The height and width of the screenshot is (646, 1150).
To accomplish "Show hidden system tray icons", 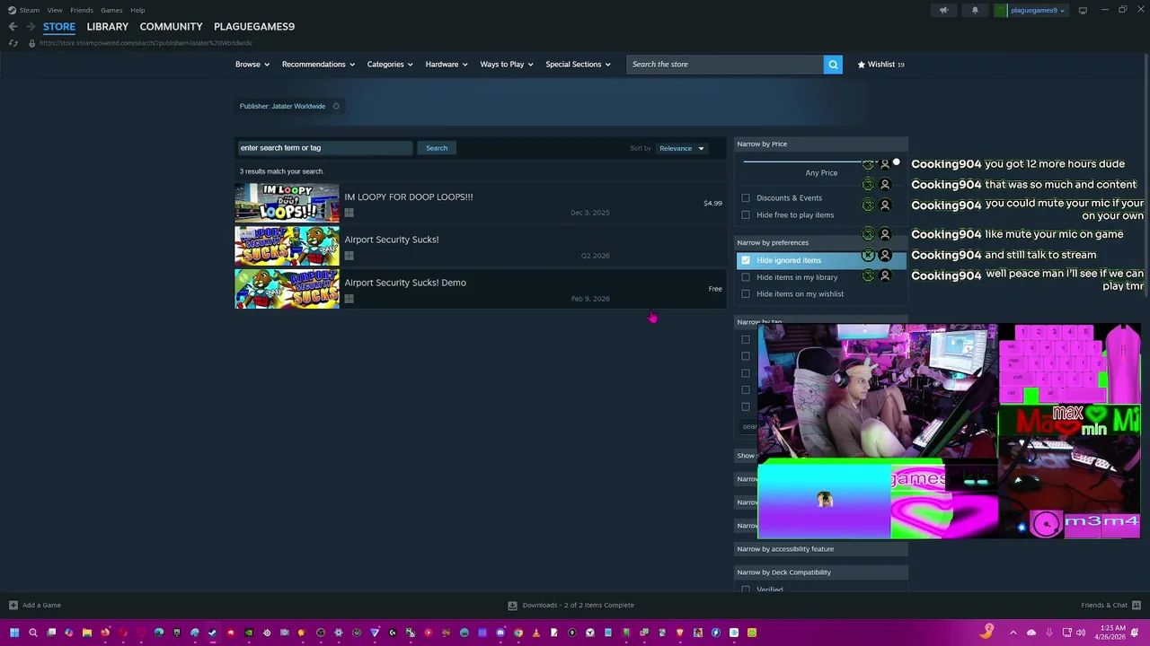I will tap(1013, 633).
